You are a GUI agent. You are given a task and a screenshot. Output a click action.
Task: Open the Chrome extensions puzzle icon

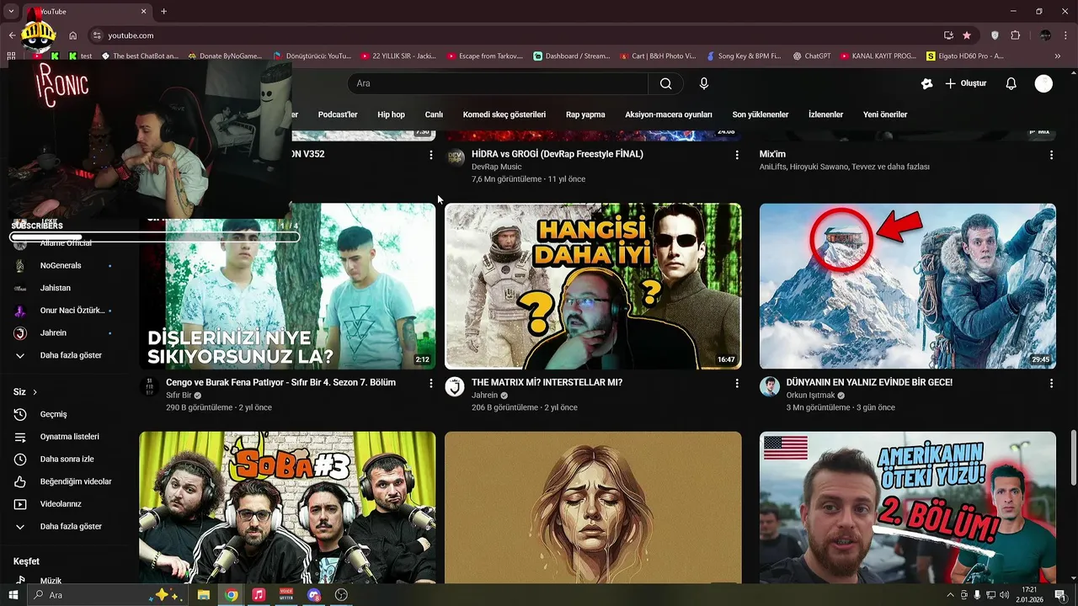tap(1015, 35)
